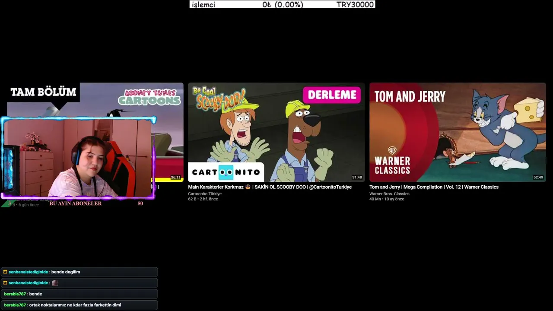Click the 52:49 duration badge
The image size is (553, 311).
click(538, 178)
